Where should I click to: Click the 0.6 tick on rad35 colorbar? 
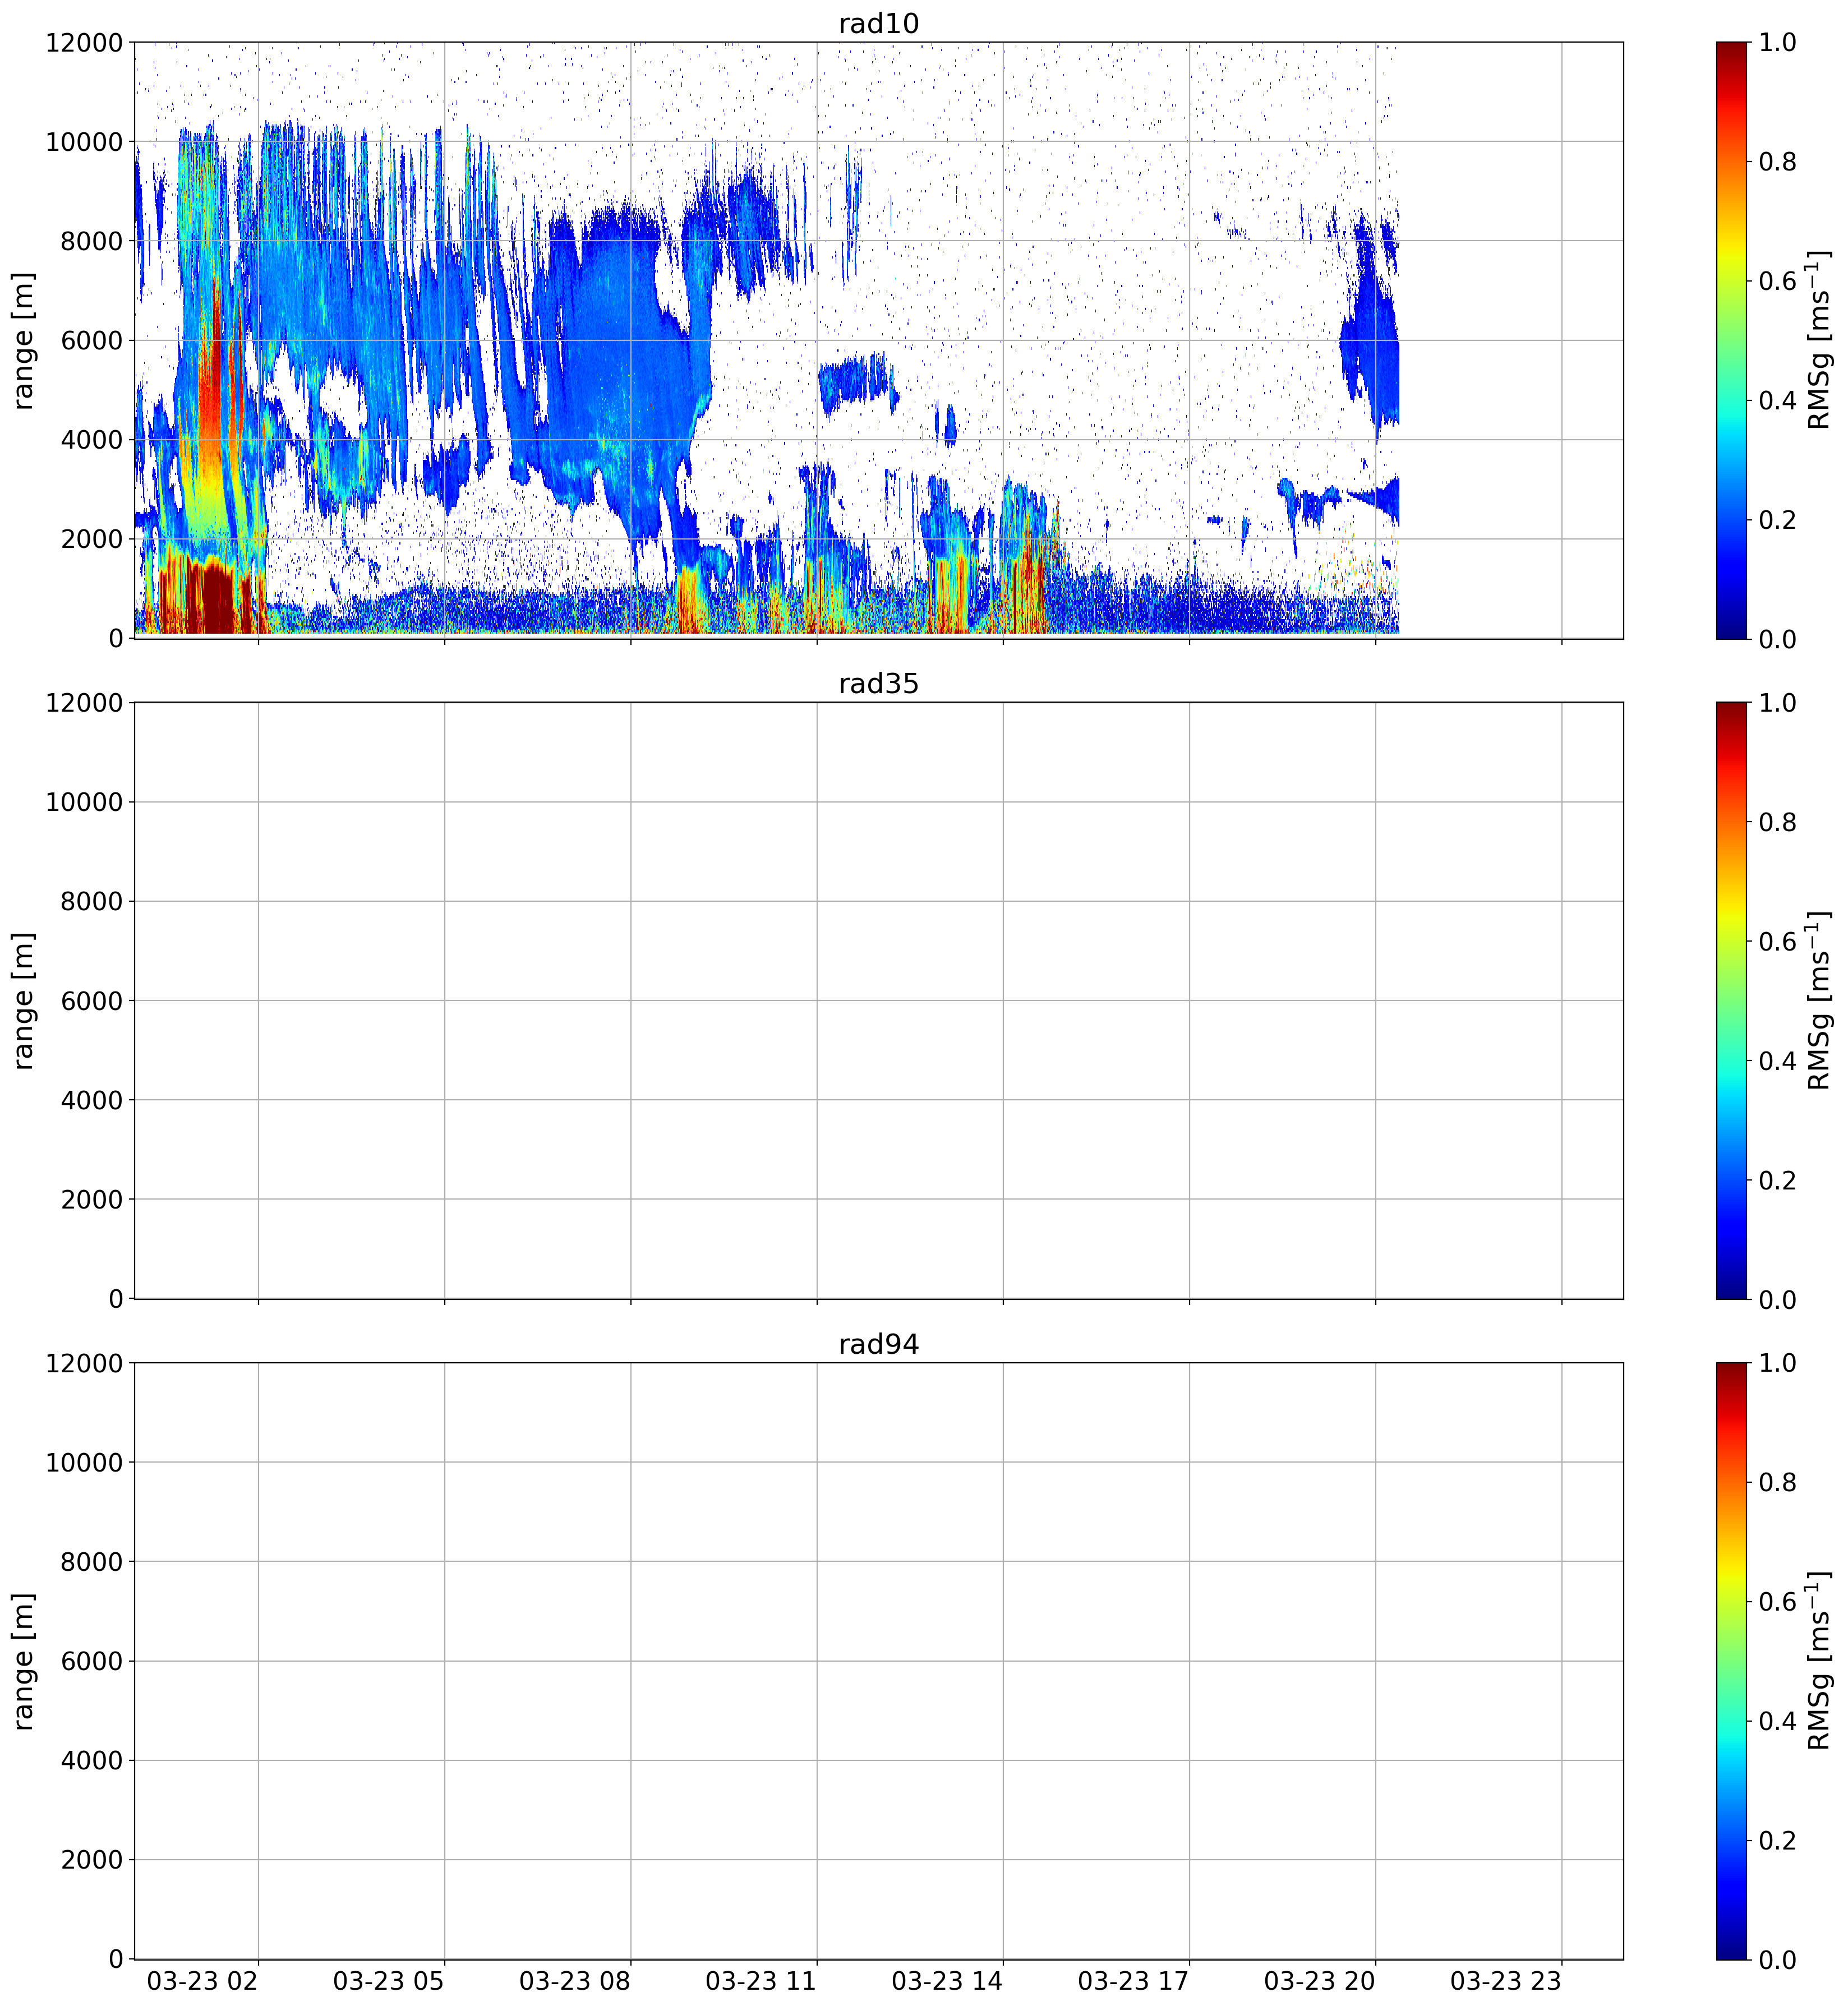pyautogui.click(x=1778, y=941)
